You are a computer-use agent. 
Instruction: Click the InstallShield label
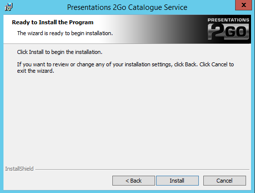click(x=19, y=169)
